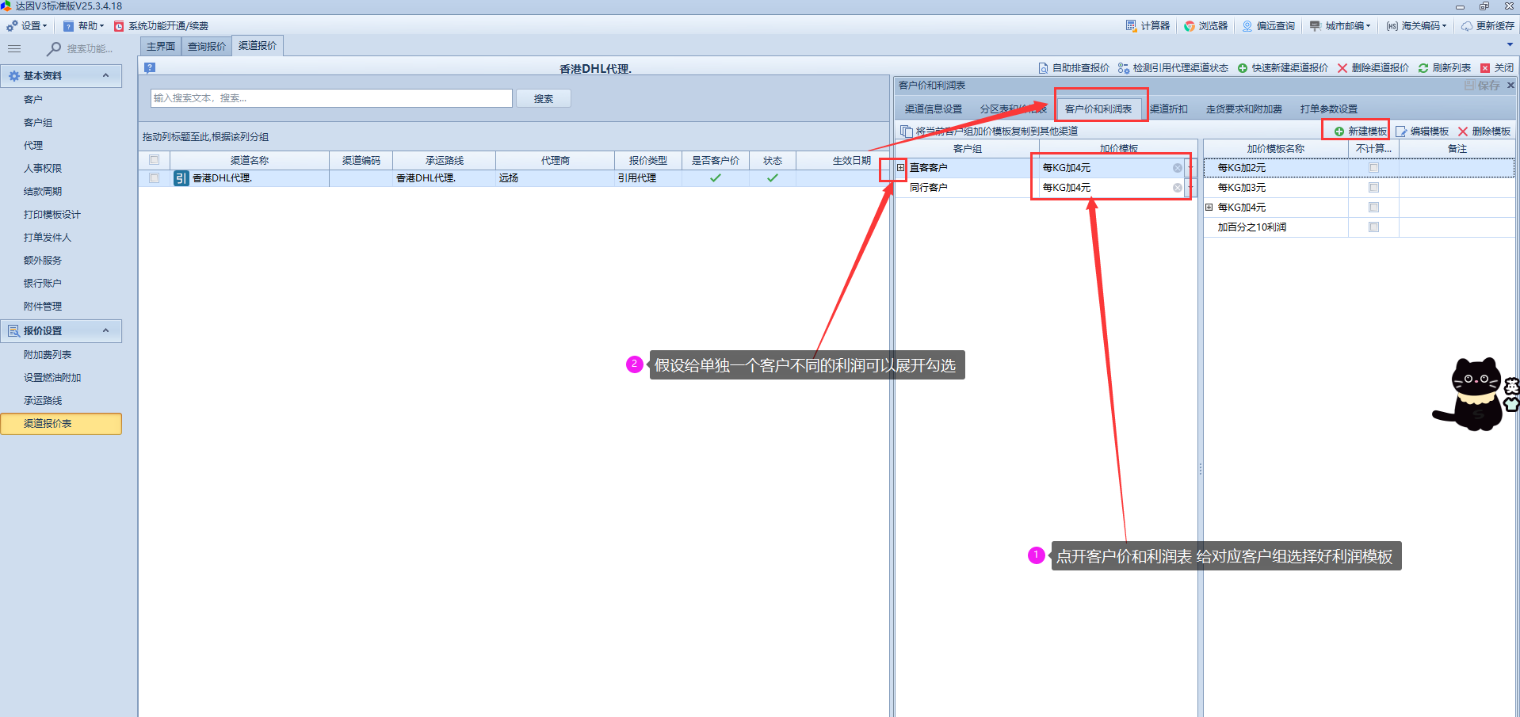Click 删除模板 delete template icon
Image resolution: width=1520 pixels, height=717 pixels.
coord(1463,132)
